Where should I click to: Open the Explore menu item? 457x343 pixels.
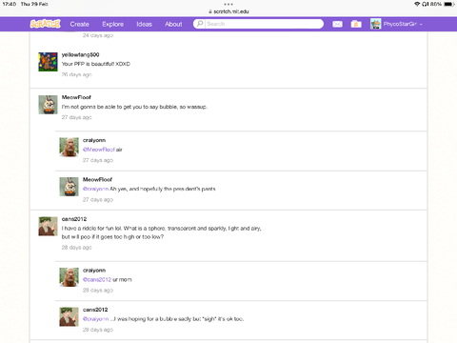point(112,24)
